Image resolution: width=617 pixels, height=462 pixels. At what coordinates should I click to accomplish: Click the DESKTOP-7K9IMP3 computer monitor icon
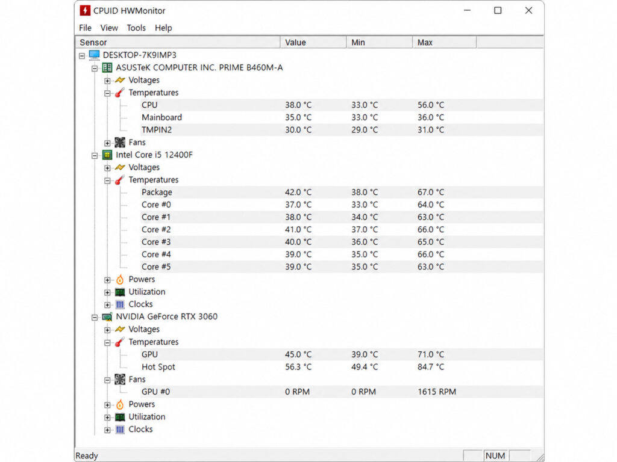tap(95, 55)
